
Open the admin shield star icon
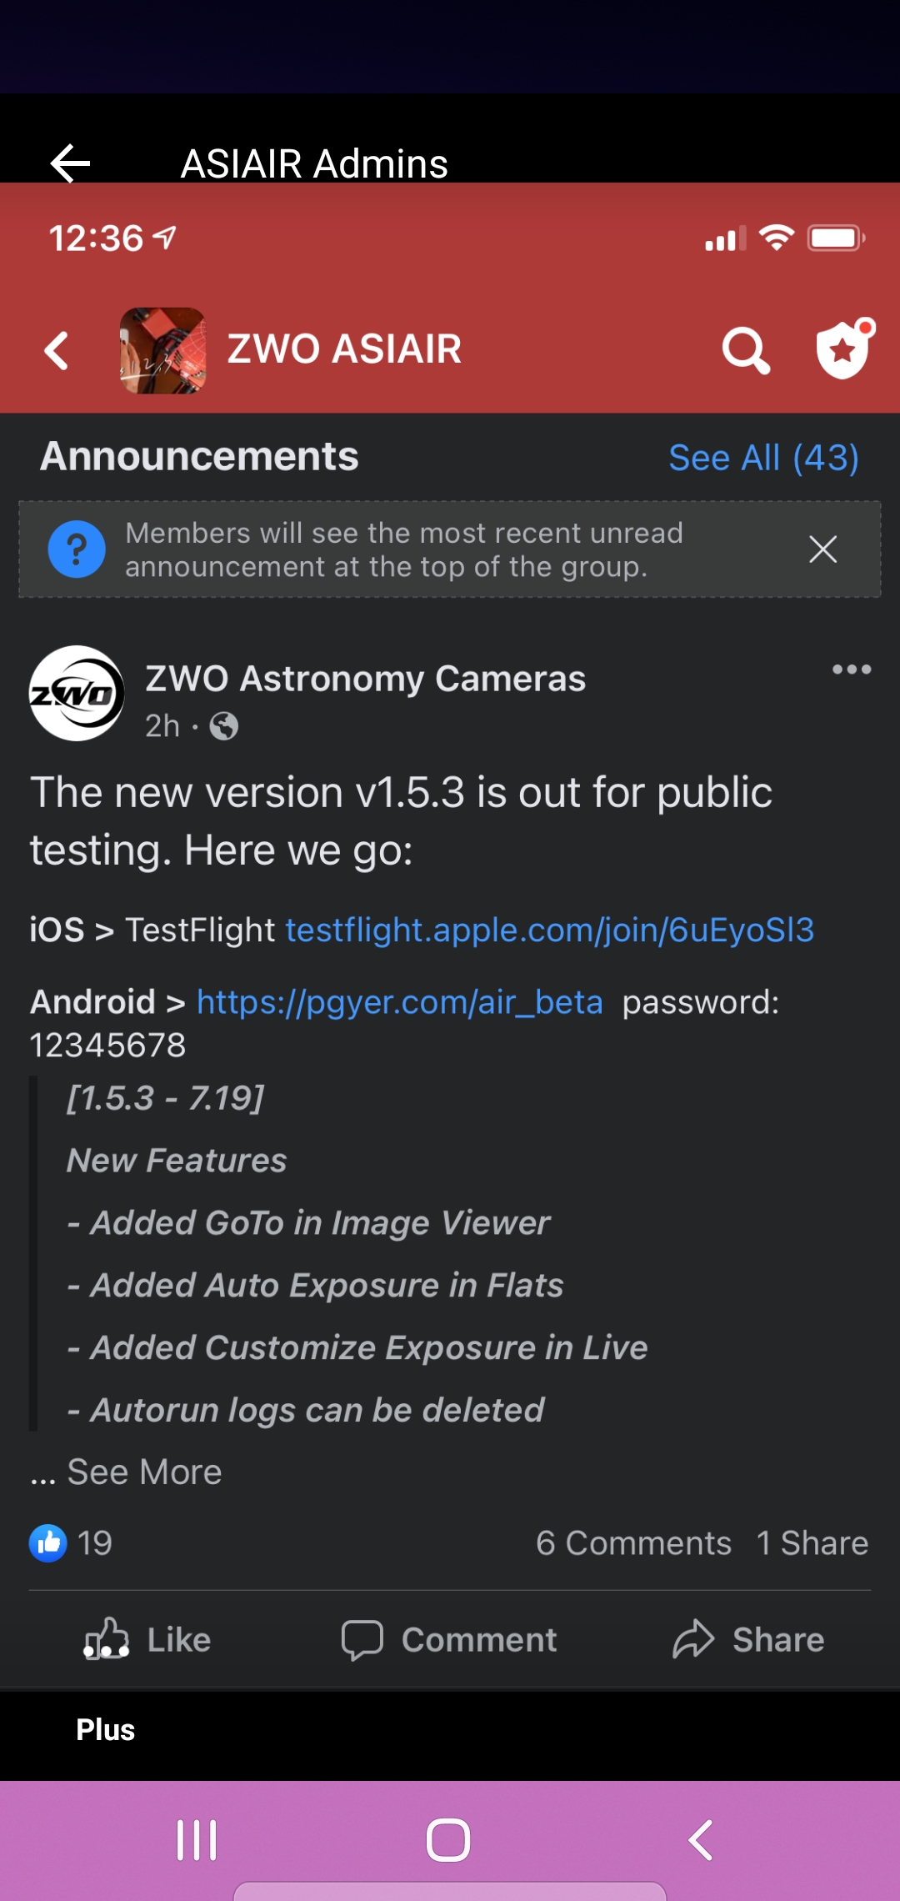coord(843,350)
